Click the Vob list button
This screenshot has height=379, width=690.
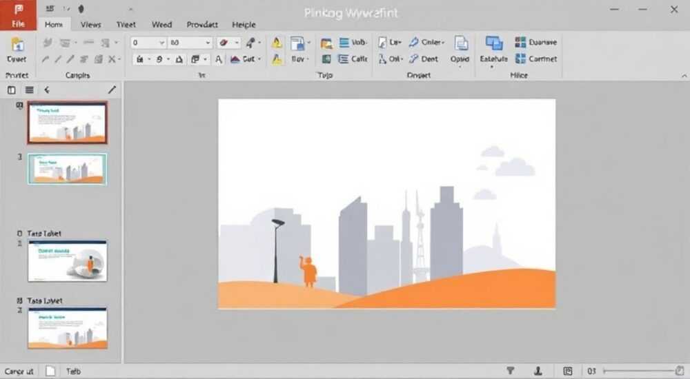pos(353,43)
